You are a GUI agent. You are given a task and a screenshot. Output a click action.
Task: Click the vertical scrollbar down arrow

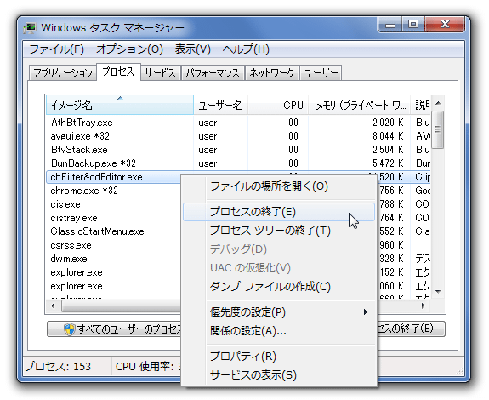click(438, 291)
